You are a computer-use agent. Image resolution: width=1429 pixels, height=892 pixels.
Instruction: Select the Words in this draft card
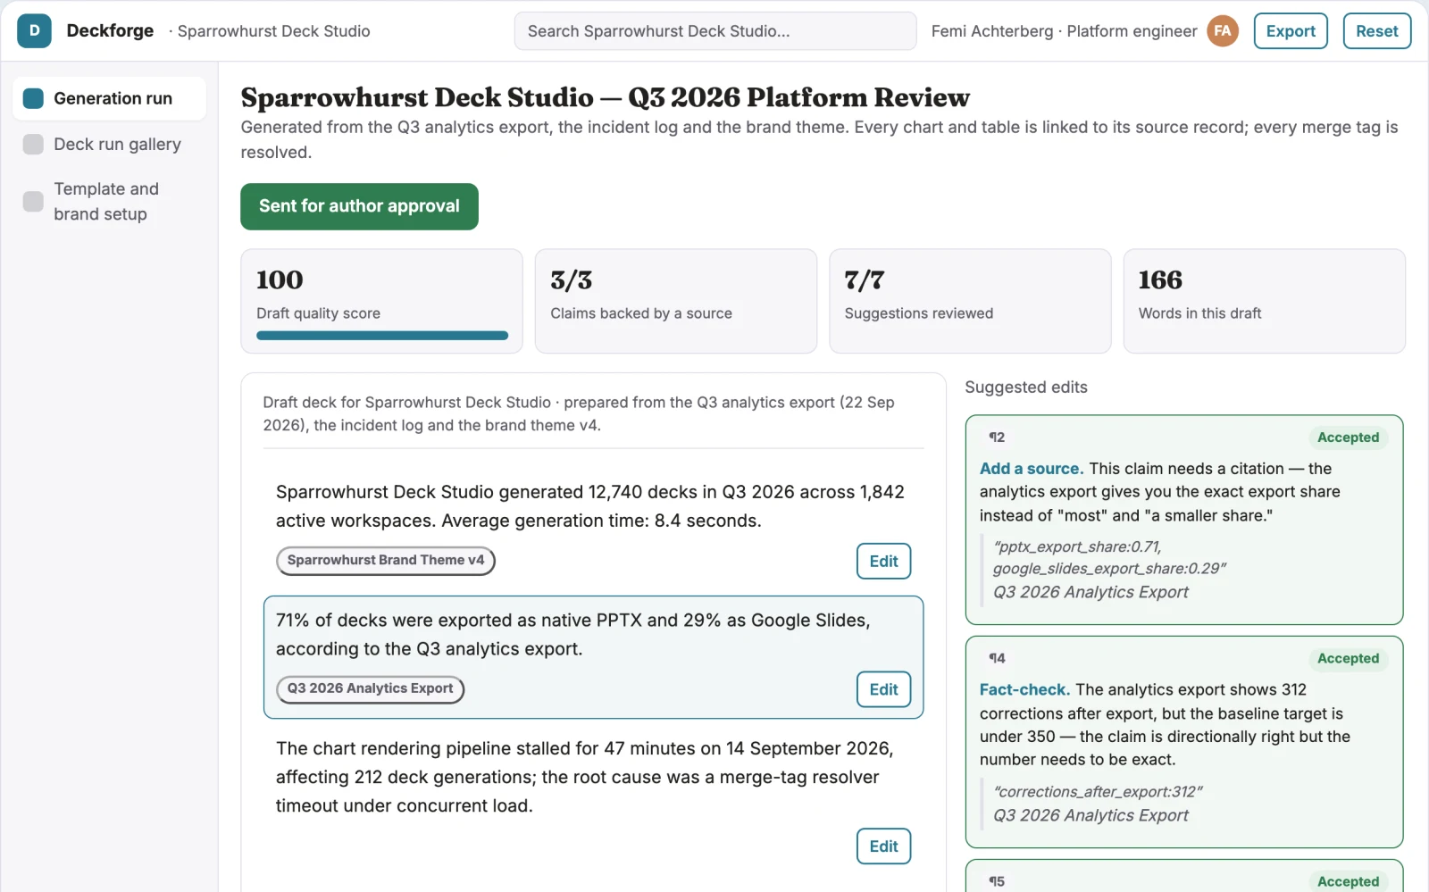(x=1265, y=301)
